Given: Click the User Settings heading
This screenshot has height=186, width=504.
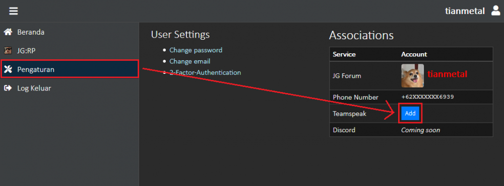Looking at the screenshot, I should 180,34.
